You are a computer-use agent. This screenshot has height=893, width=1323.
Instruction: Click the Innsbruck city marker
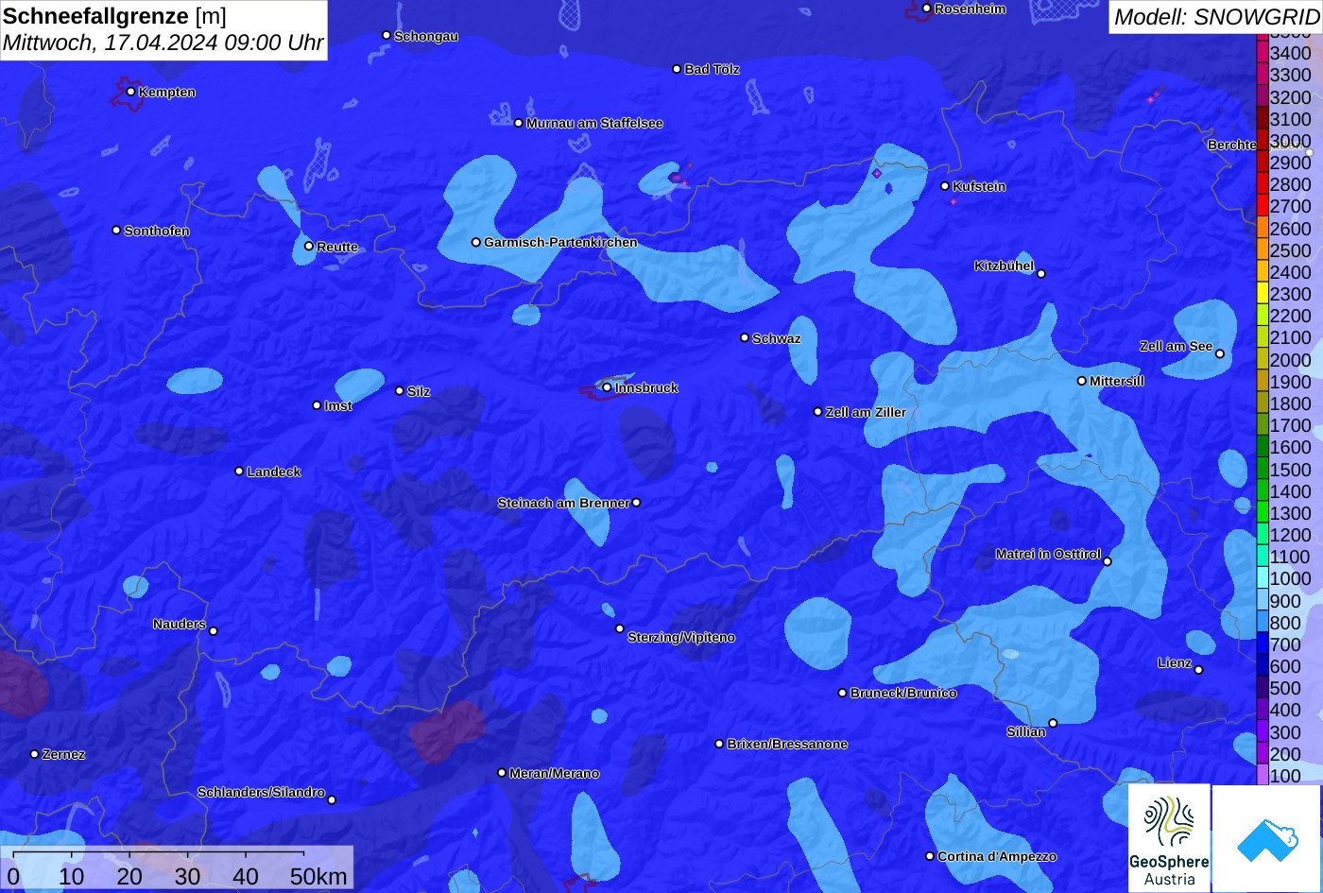click(x=607, y=387)
